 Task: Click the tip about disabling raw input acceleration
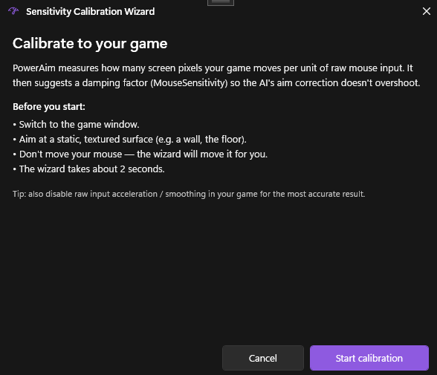click(189, 194)
